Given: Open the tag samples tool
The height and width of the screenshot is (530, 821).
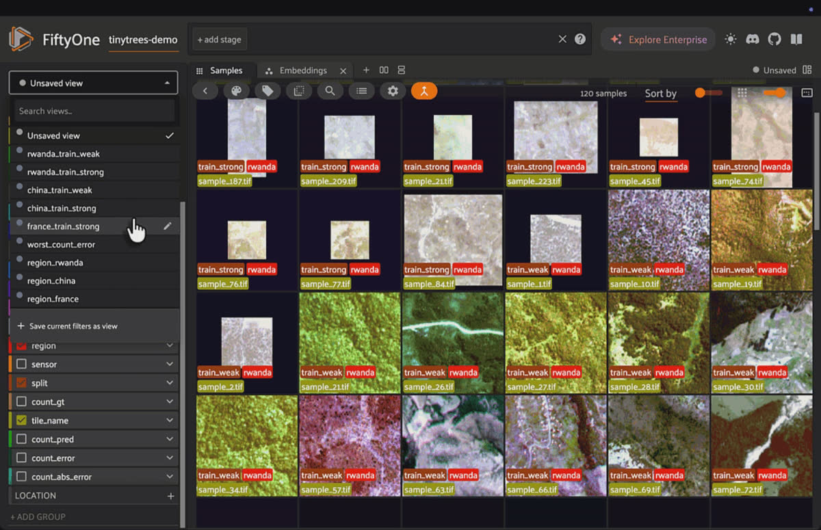Looking at the screenshot, I should pyautogui.click(x=268, y=90).
